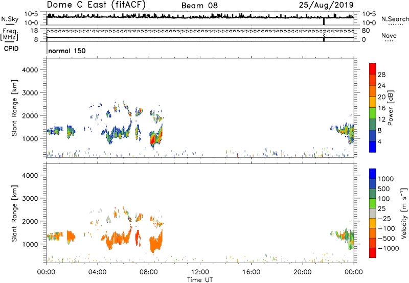The image size is (409, 283).
Task: Click the "18" frequency axis tick label
Action: [x=34, y=31]
